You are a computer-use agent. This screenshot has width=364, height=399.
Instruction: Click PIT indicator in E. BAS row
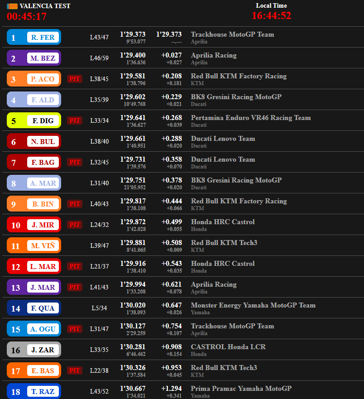75,371
